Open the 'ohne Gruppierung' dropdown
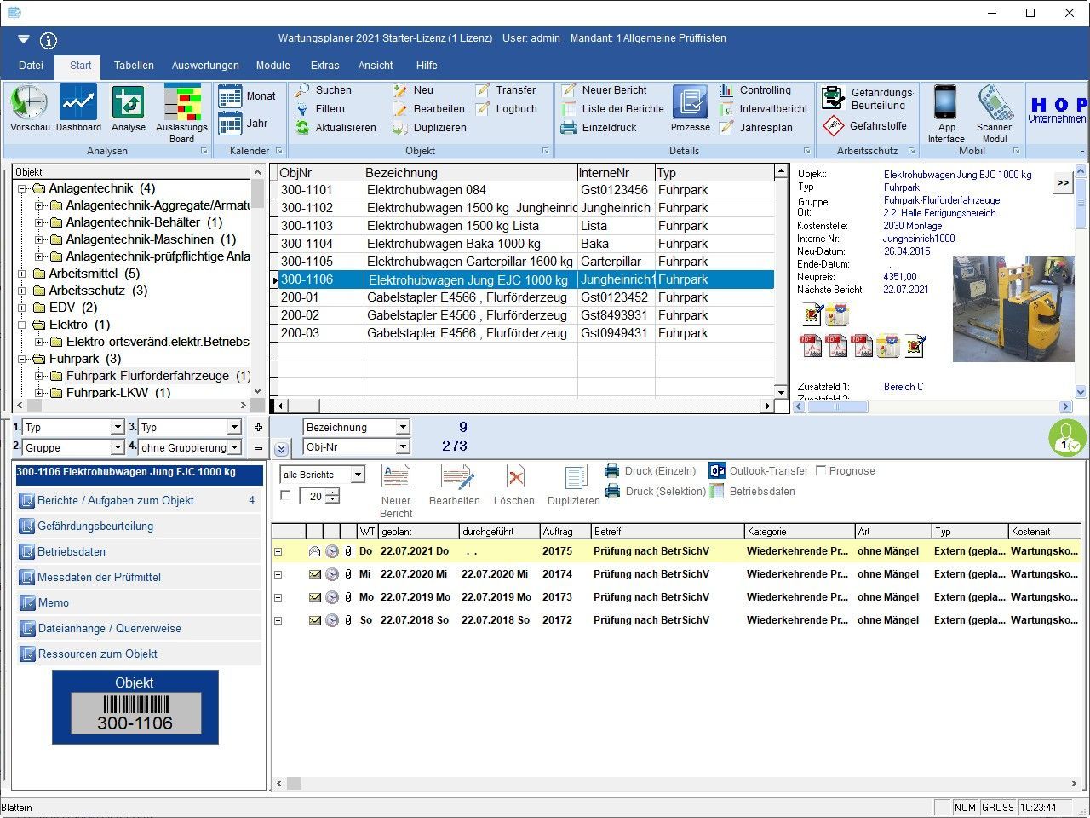This screenshot has width=1090, height=818. click(x=234, y=448)
